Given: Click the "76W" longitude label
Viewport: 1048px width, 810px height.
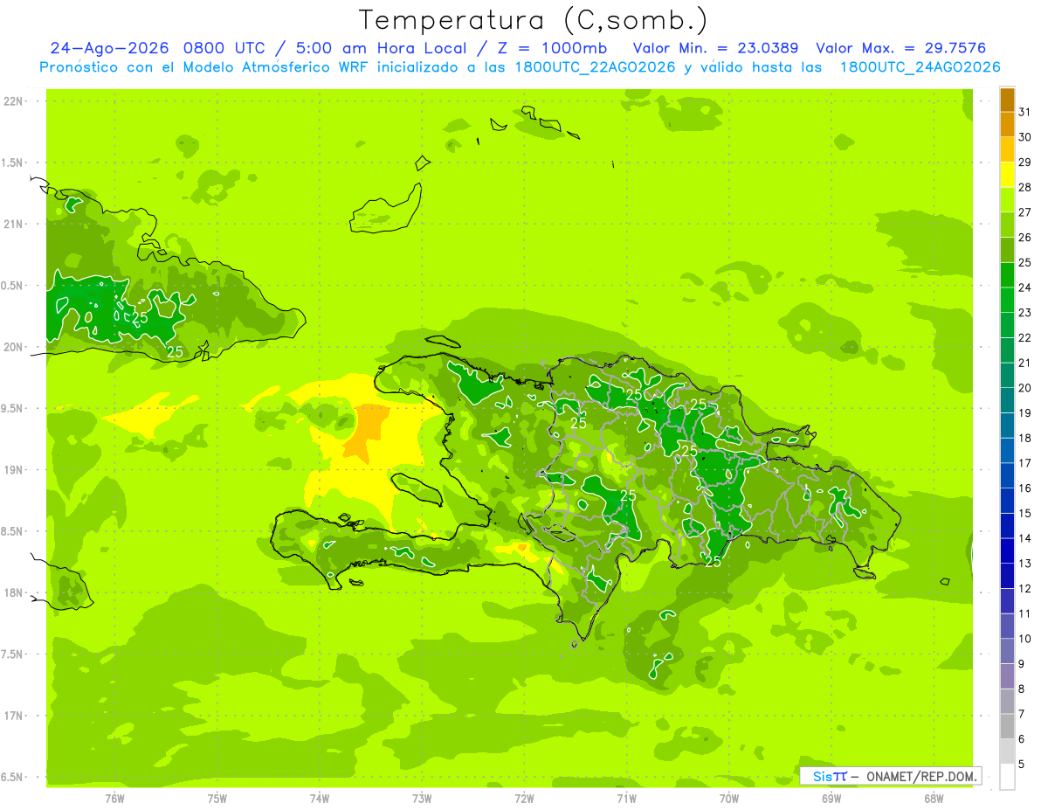Looking at the screenshot, I should click(x=114, y=799).
